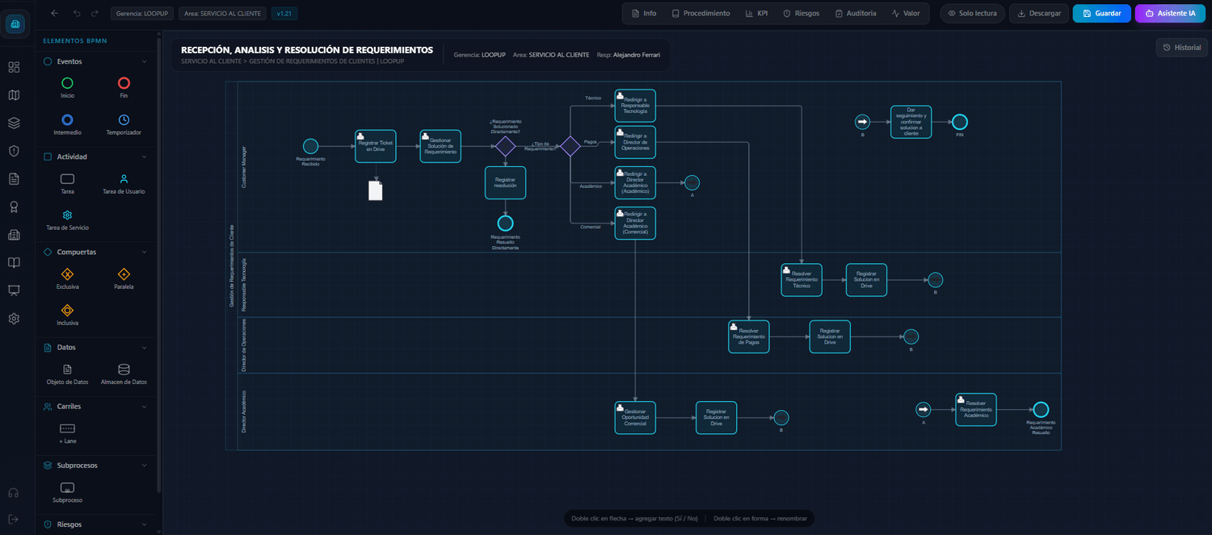
Task: Select the Exclusiva gateway element
Action: pos(67,278)
